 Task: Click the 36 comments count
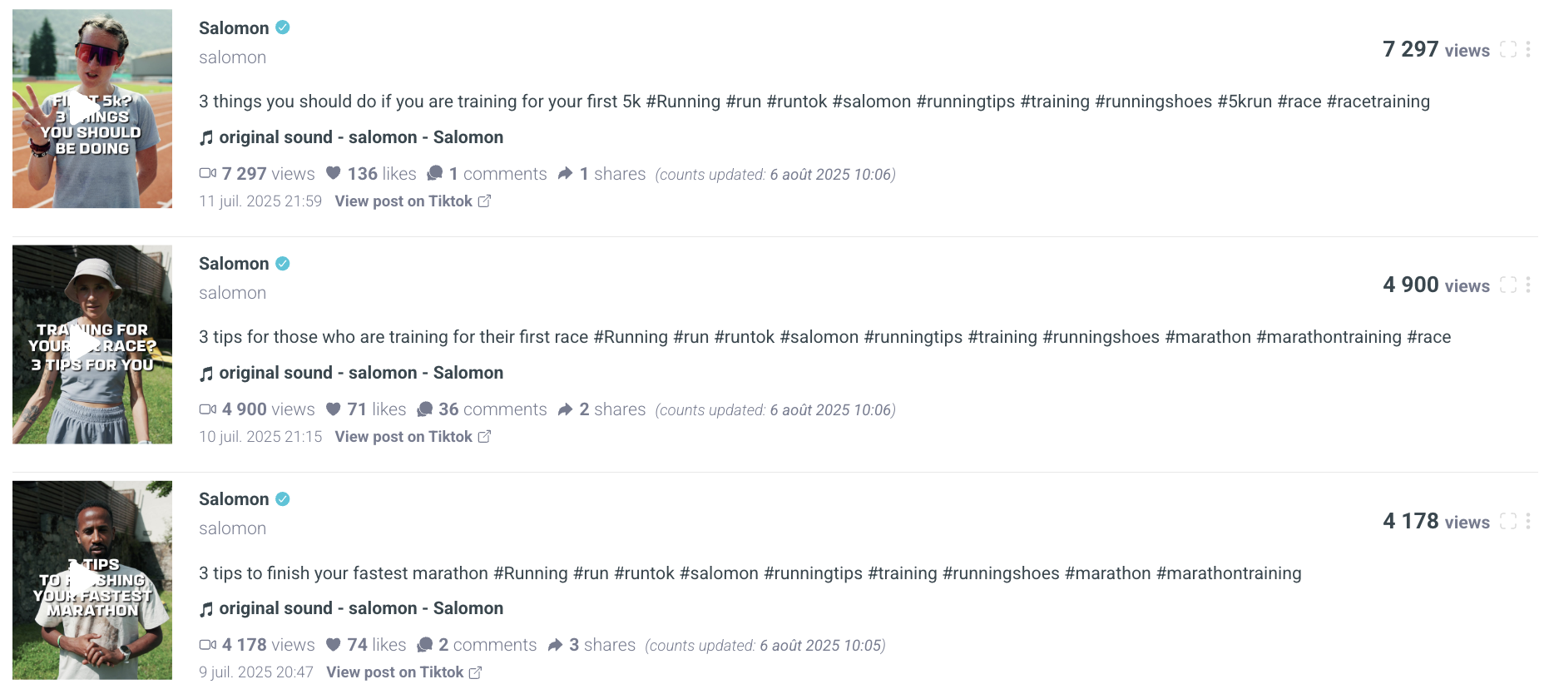(492, 409)
